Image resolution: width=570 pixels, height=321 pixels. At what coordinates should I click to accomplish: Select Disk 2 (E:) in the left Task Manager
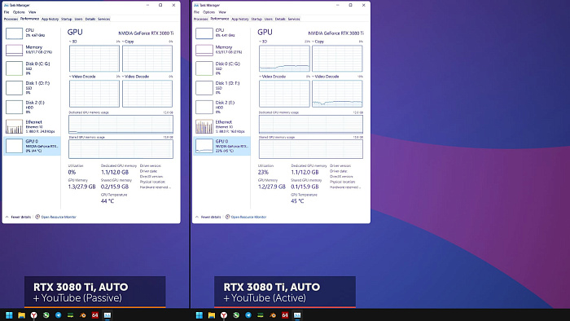pyautogui.click(x=32, y=107)
